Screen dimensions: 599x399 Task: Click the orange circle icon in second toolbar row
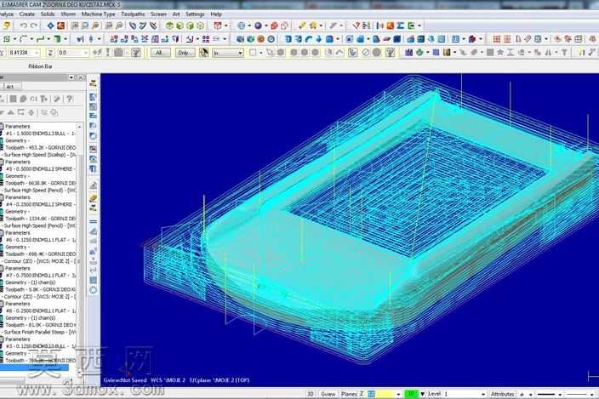coord(261,39)
